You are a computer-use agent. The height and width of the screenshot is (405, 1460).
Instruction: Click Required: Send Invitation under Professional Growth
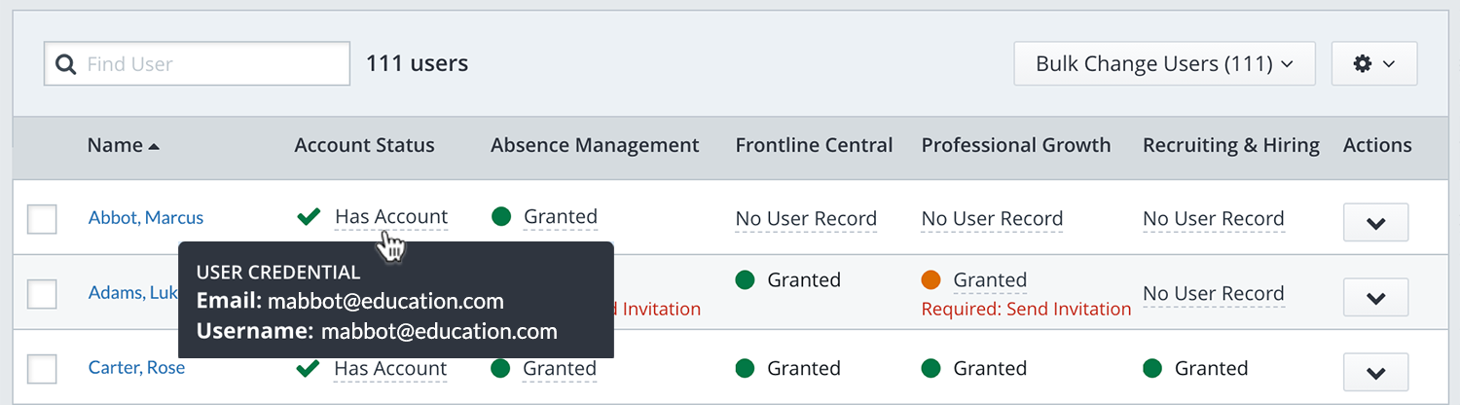(1026, 309)
